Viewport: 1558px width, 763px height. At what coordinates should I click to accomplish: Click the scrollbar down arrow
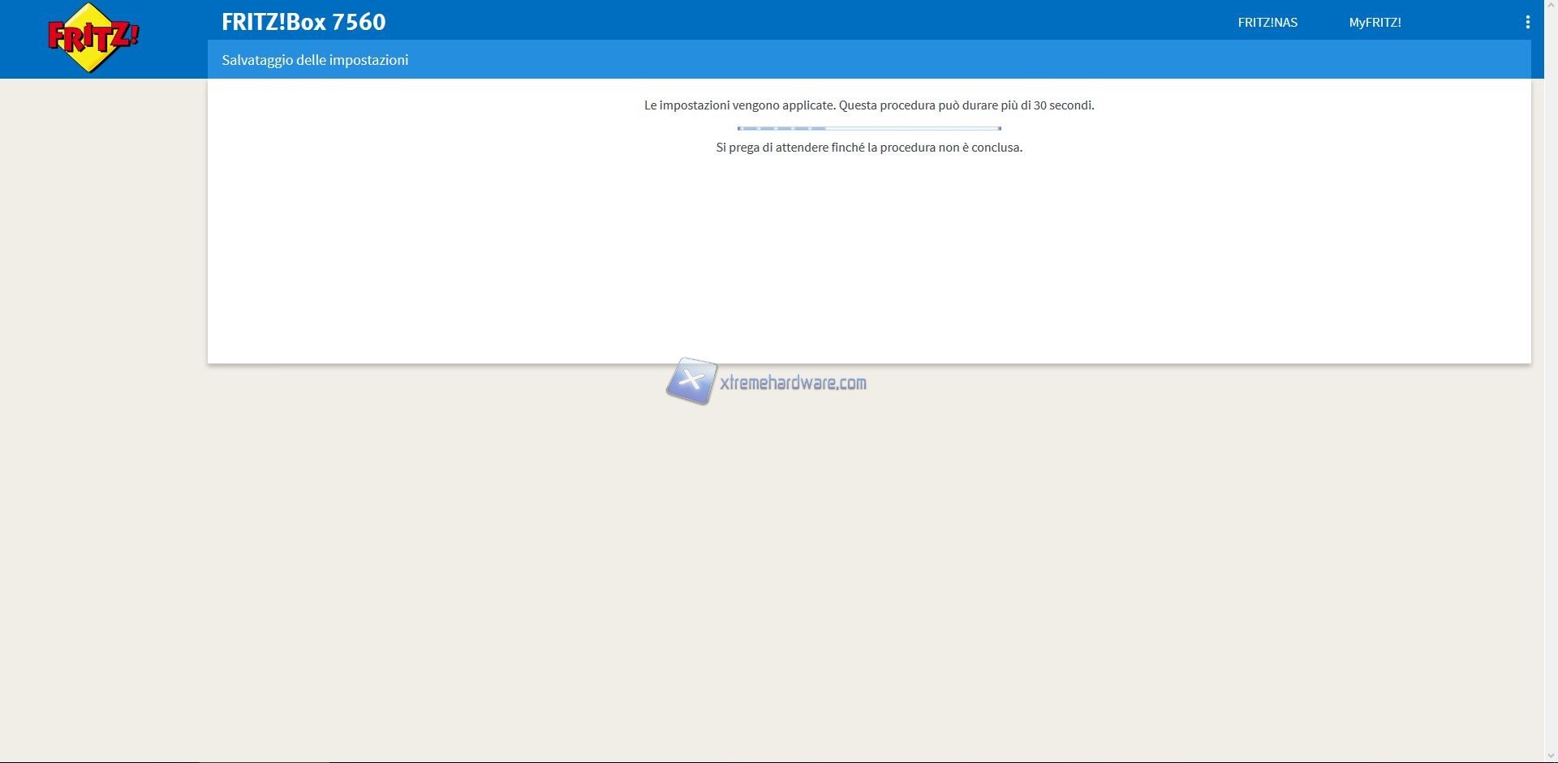[1551, 757]
